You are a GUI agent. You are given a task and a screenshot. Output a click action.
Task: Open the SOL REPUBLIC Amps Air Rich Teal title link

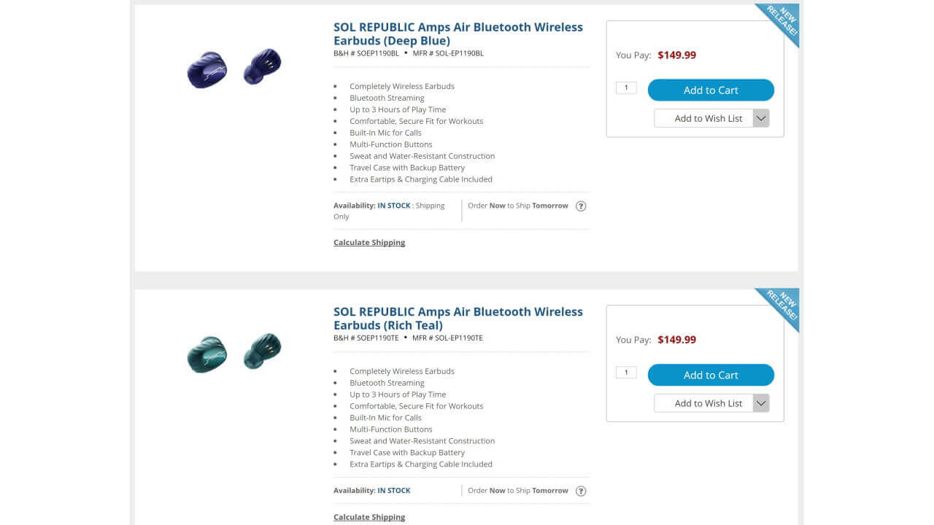[x=458, y=318]
